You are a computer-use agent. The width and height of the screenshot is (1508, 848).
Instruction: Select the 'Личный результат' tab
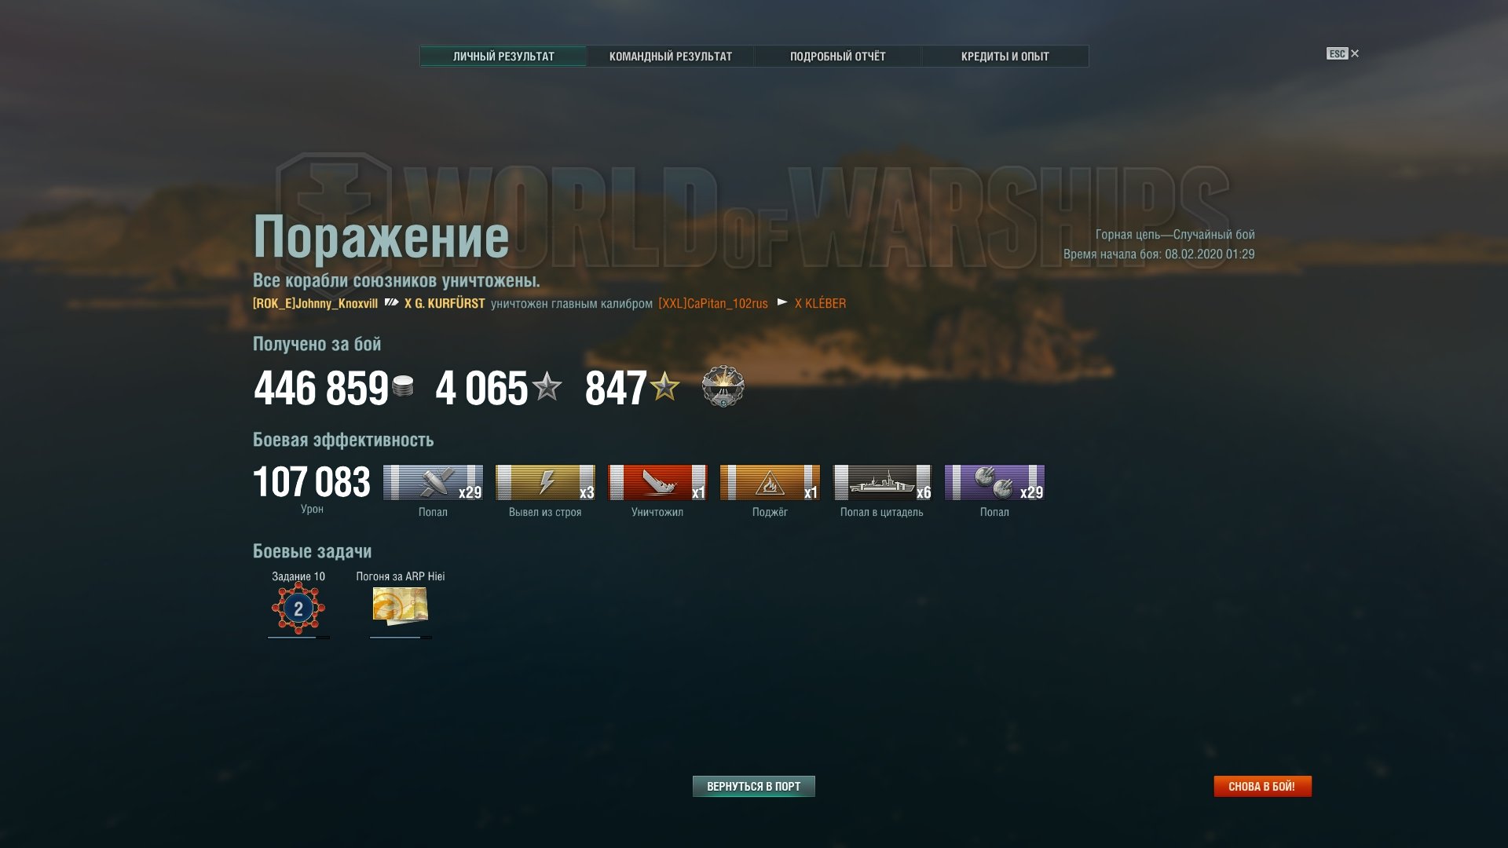pyautogui.click(x=503, y=57)
